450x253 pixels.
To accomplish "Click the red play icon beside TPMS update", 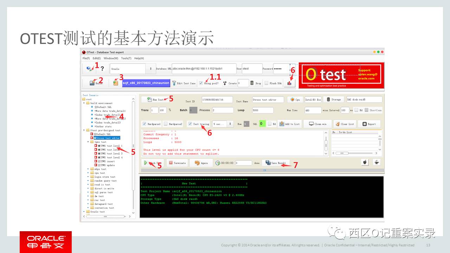I will click(x=96, y=165).
